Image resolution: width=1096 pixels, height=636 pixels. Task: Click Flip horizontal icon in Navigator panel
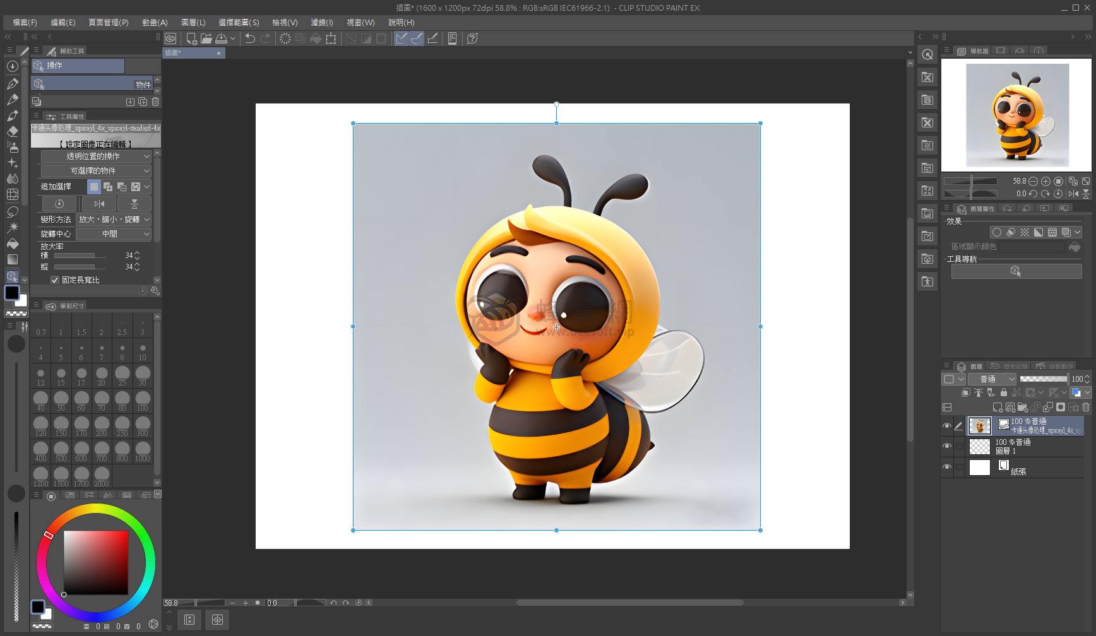1073,194
